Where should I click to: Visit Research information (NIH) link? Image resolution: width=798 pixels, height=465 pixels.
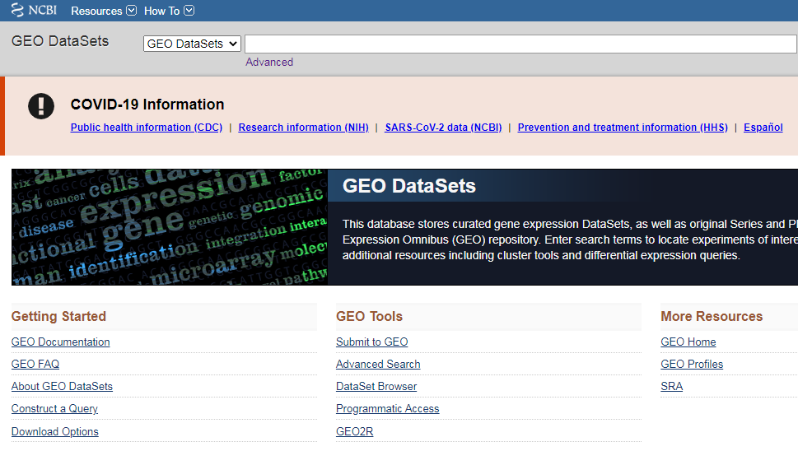(303, 128)
